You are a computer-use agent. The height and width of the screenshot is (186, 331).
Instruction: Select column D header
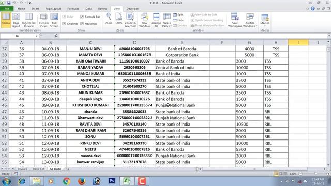[x=134, y=42]
